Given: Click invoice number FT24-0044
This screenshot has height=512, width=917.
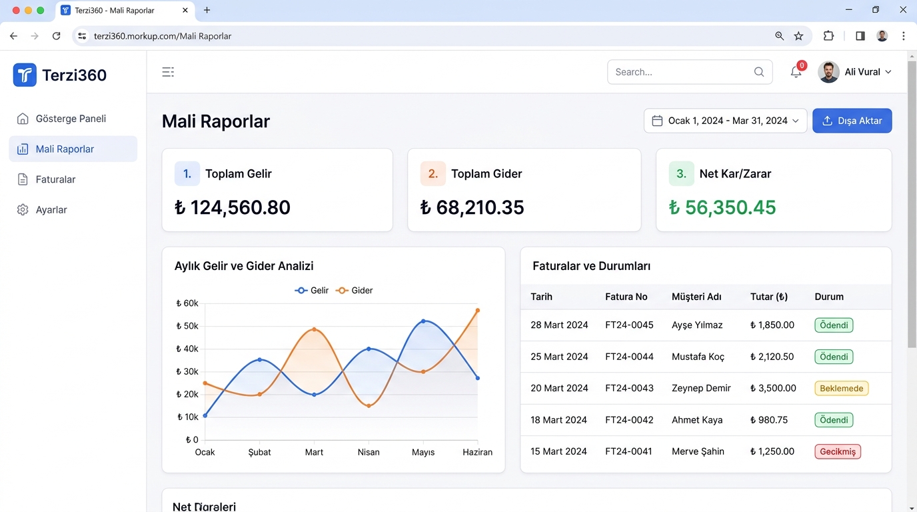Looking at the screenshot, I should coord(629,357).
